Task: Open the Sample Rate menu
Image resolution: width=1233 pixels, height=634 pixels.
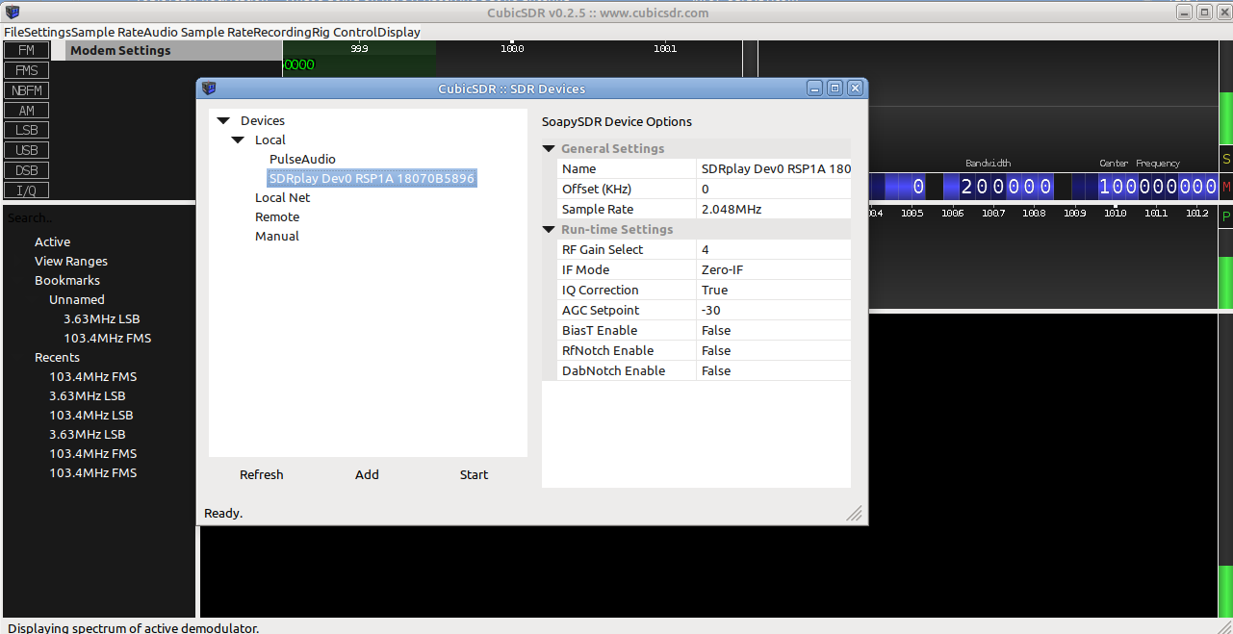Action: coord(107,32)
